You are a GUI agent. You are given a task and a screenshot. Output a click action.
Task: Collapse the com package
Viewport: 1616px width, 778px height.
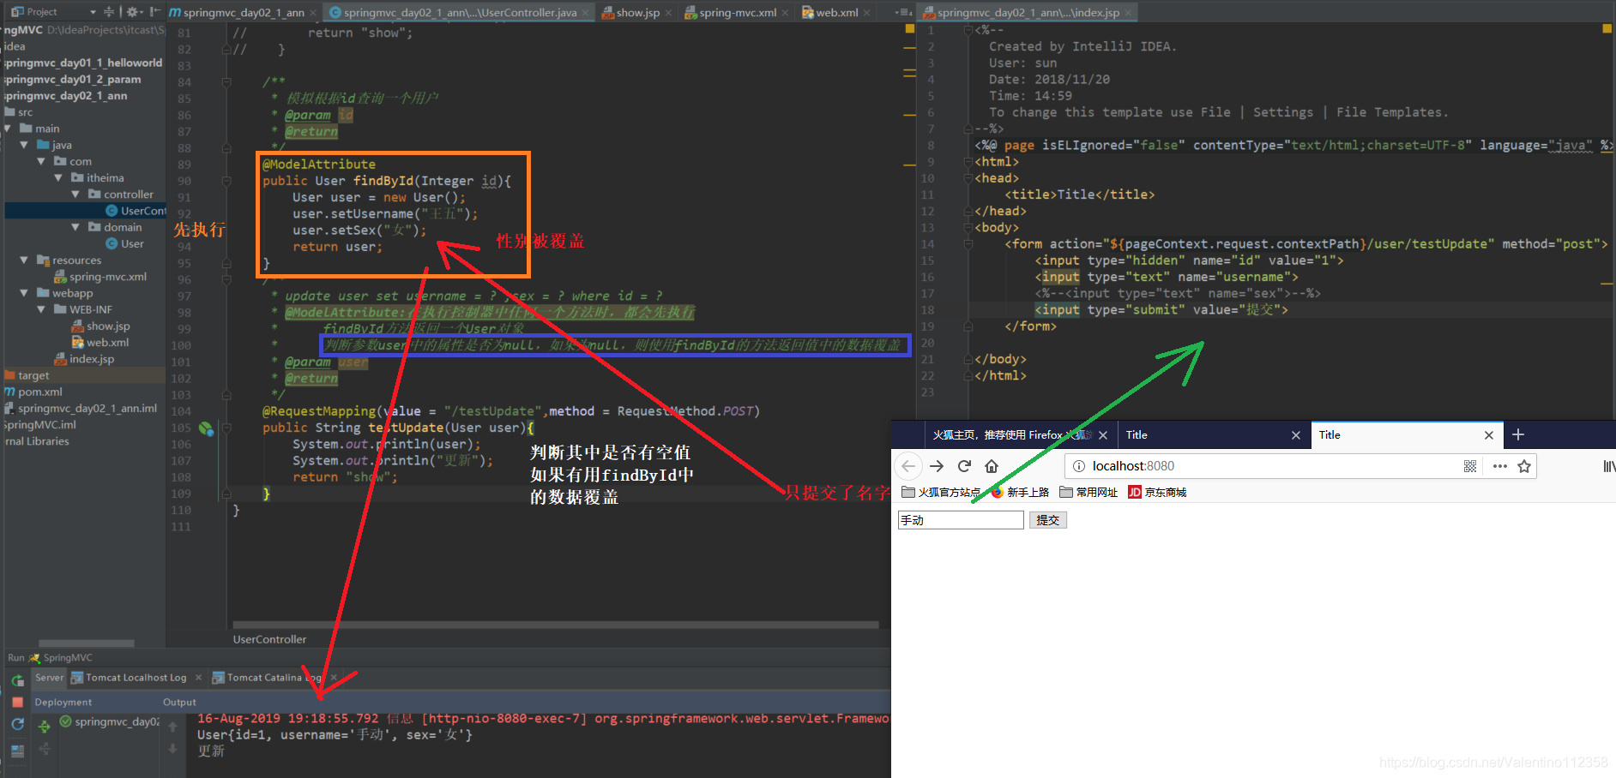(x=41, y=161)
